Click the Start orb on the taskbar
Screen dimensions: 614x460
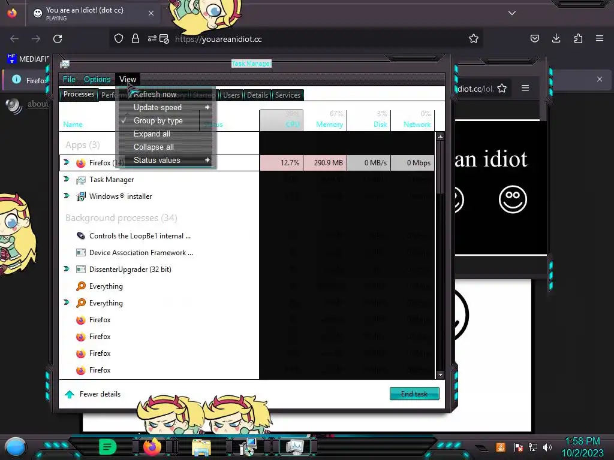16,447
